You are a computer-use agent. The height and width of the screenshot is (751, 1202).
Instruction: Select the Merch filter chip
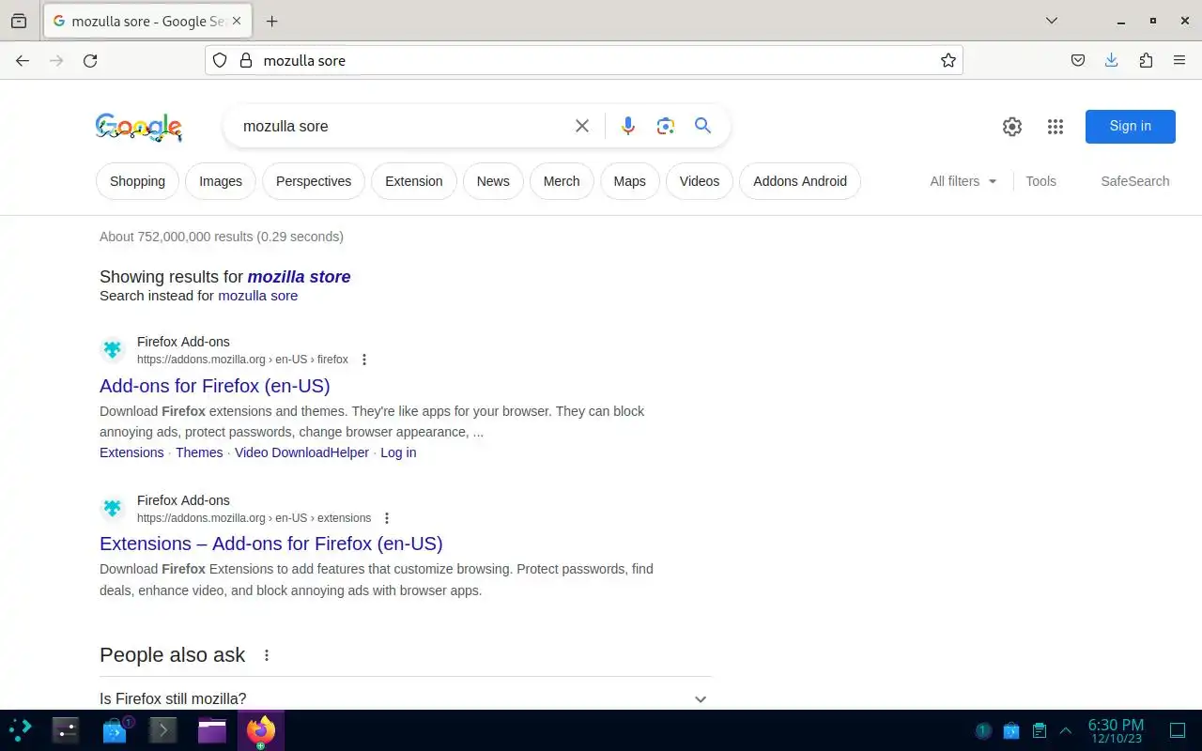(562, 181)
